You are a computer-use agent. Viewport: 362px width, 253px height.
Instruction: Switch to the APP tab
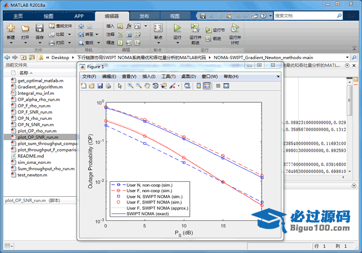[78, 16]
